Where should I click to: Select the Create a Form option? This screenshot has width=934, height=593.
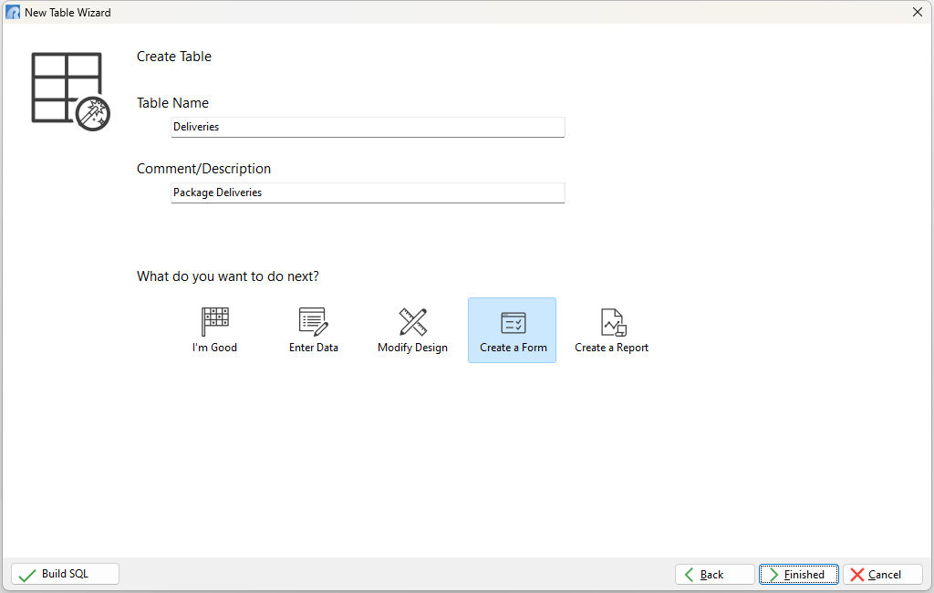coord(513,330)
